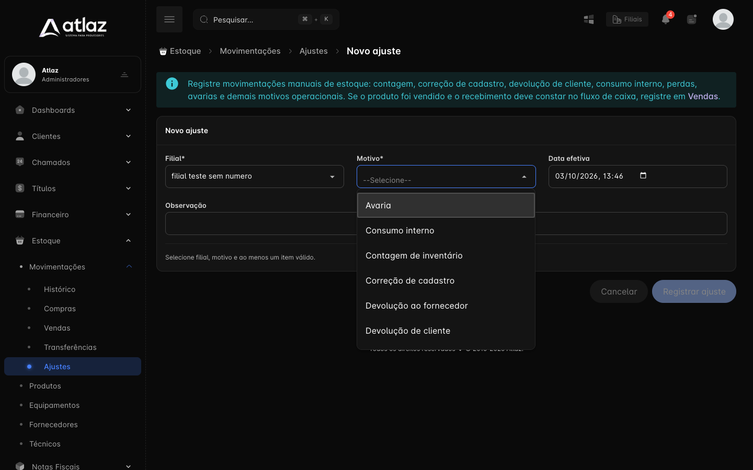The width and height of the screenshot is (753, 470).
Task: Close the Motivo dropdown
Action: (x=446, y=177)
